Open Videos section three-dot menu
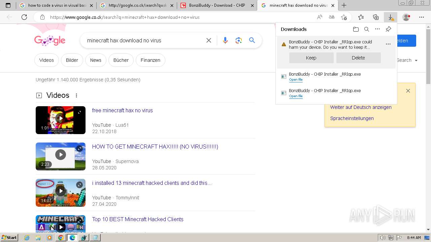This screenshot has height=242, width=431. click(76, 95)
